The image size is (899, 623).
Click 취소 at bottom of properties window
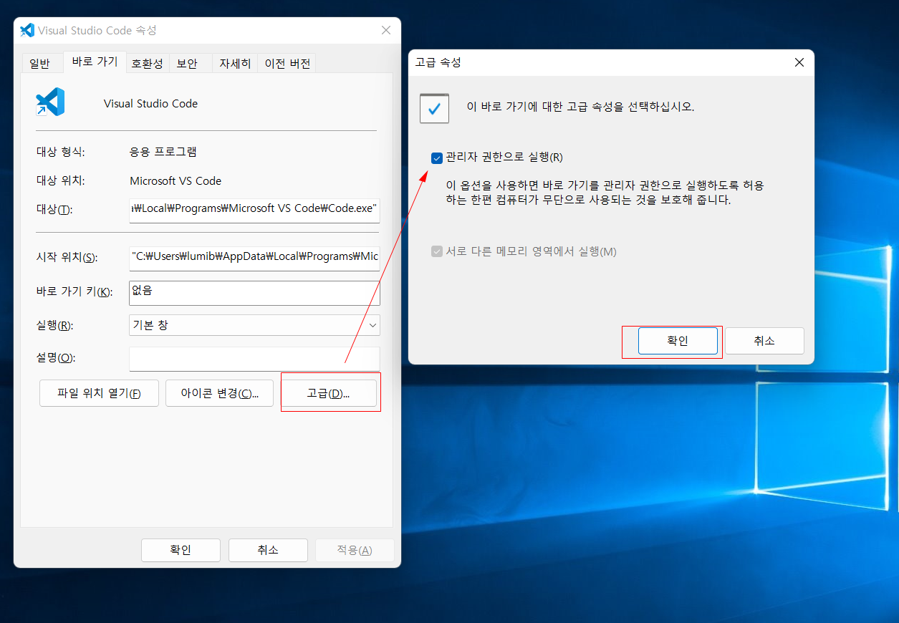[268, 550]
